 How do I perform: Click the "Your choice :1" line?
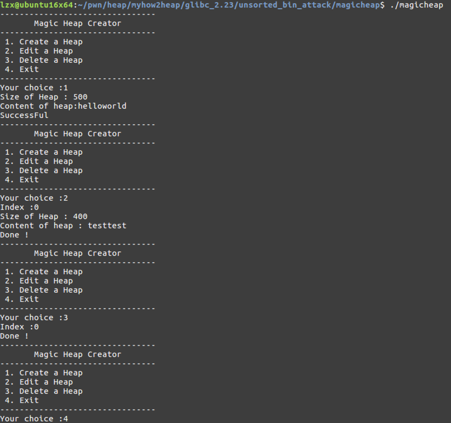coord(34,88)
